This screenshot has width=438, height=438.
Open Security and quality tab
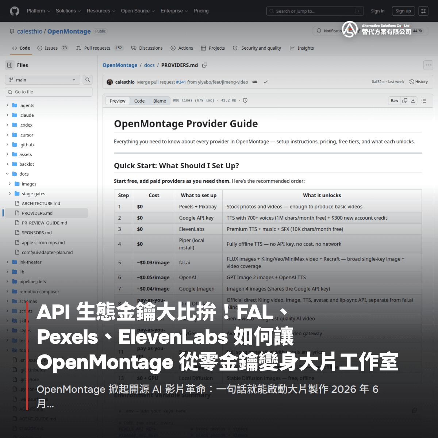[257, 48]
